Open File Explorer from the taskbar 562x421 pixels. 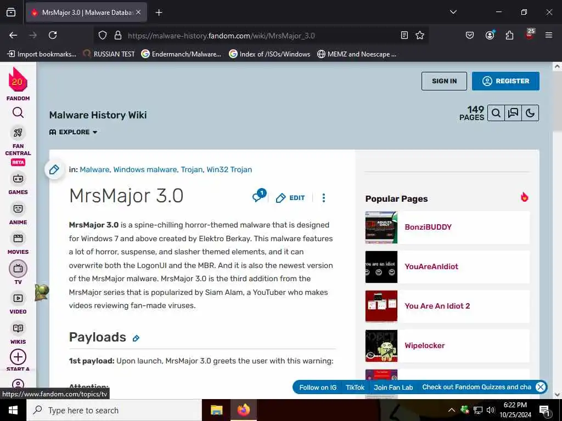tap(216, 410)
